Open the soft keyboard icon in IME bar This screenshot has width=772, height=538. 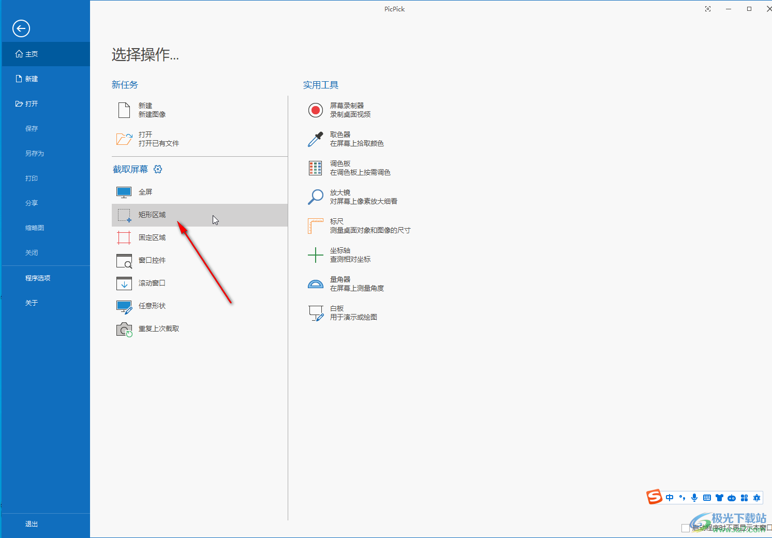(707, 498)
